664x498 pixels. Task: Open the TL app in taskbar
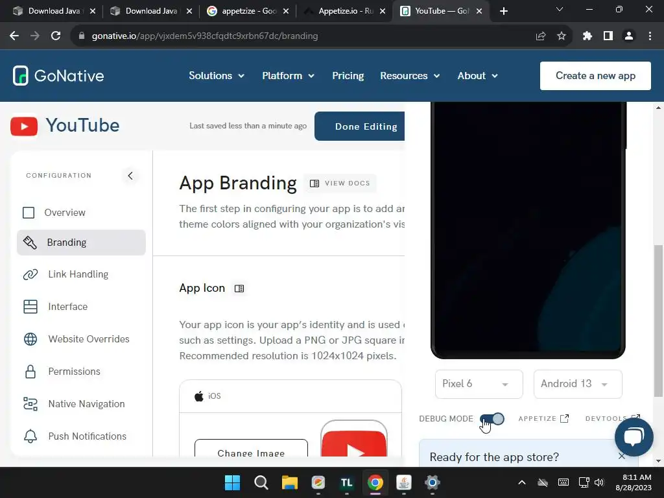[x=347, y=482]
